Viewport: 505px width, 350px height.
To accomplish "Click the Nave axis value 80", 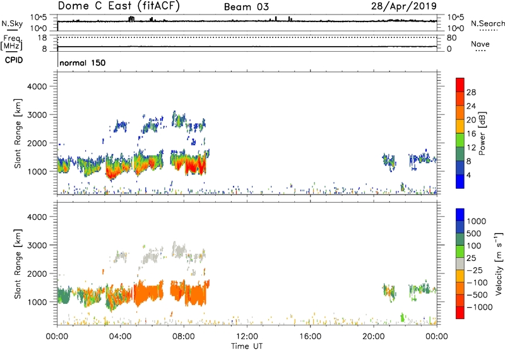I will [451, 38].
